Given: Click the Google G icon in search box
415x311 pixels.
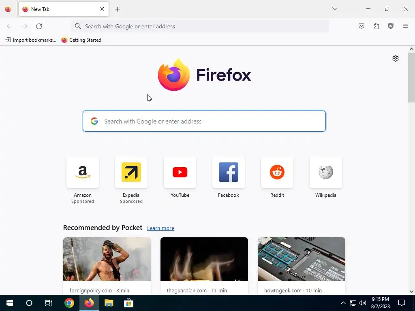Looking at the screenshot, I should point(94,121).
